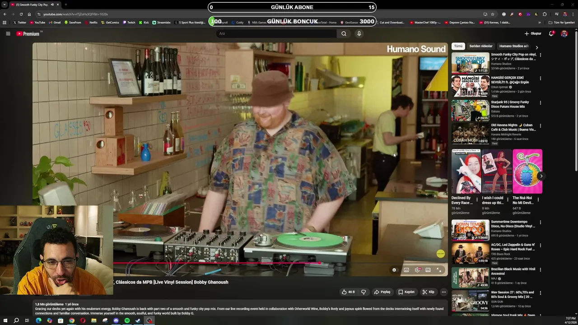
Task: Open the Oluştur create button
Action: click(x=533, y=33)
